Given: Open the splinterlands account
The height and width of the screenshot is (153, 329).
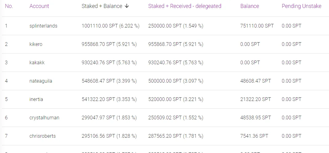Looking at the screenshot, I should point(43,26).
